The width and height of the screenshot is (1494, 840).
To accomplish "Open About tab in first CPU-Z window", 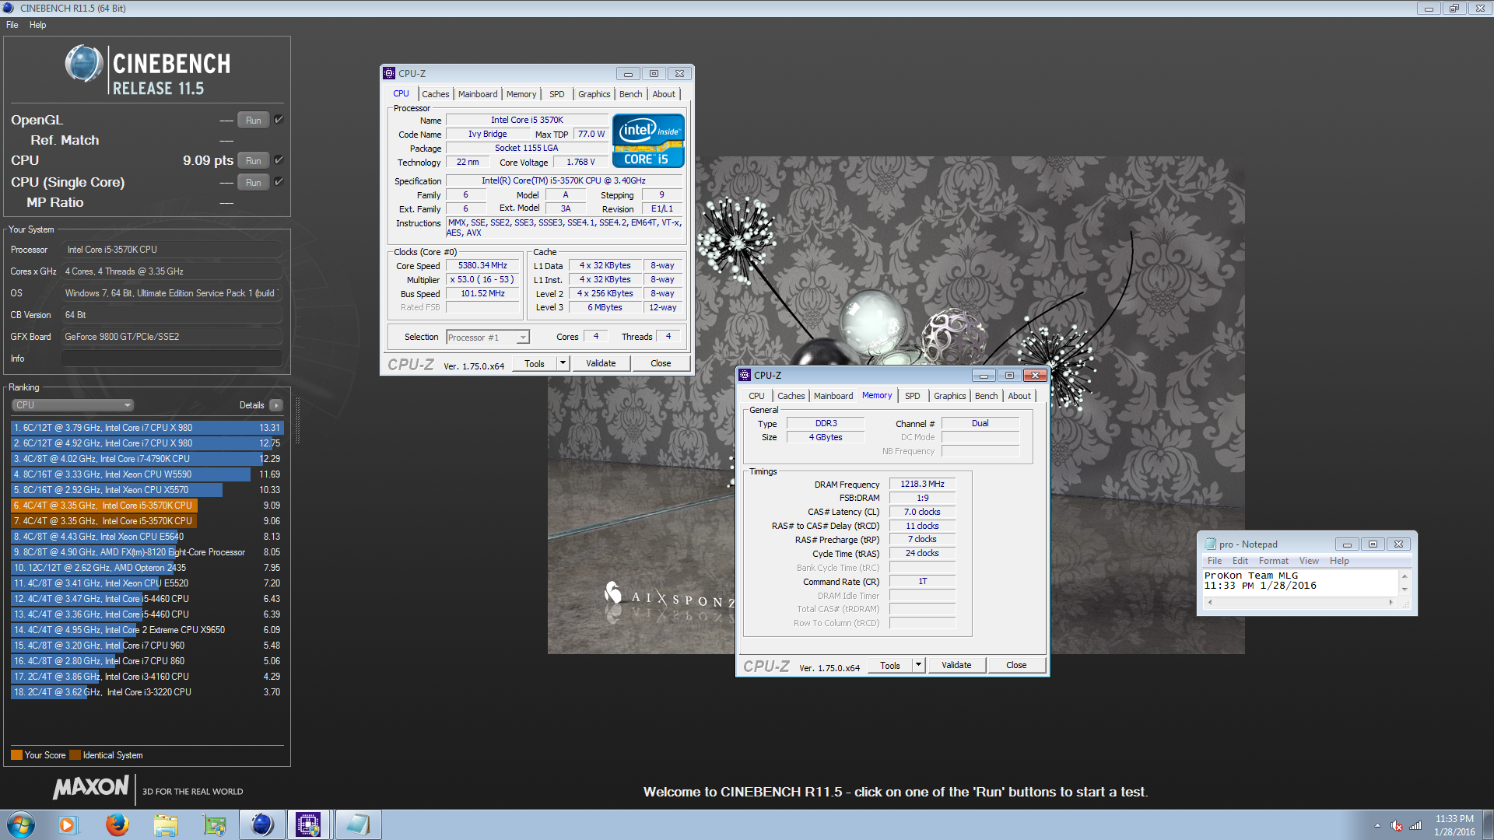I will (x=664, y=94).
